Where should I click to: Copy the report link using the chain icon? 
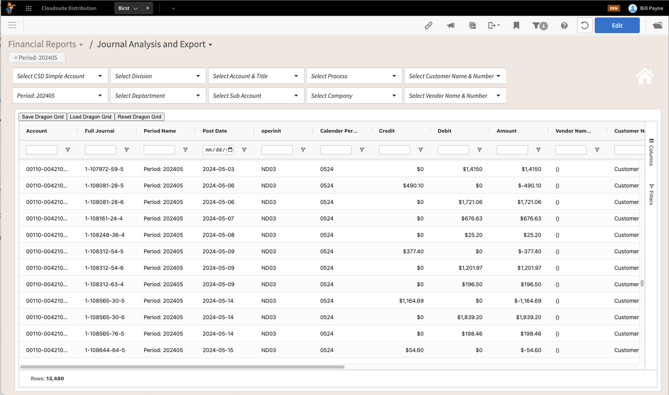point(428,25)
